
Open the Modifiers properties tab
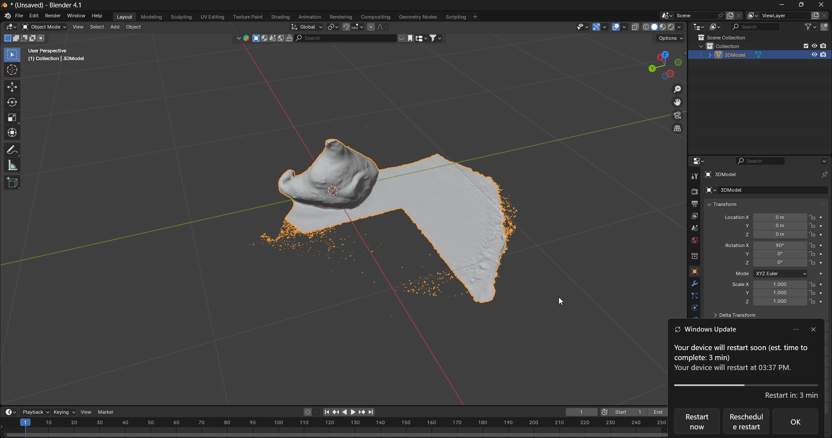tap(695, 283)
